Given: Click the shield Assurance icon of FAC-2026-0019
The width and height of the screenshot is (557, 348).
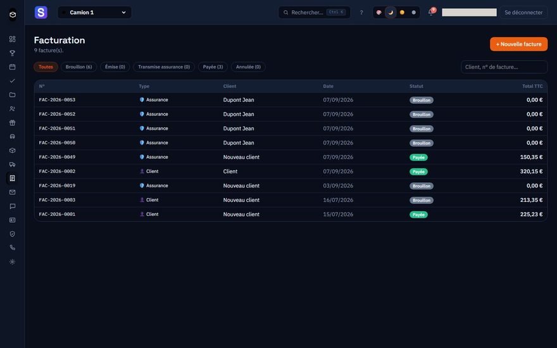Looking at the screenshot, I should coord(142,186).
